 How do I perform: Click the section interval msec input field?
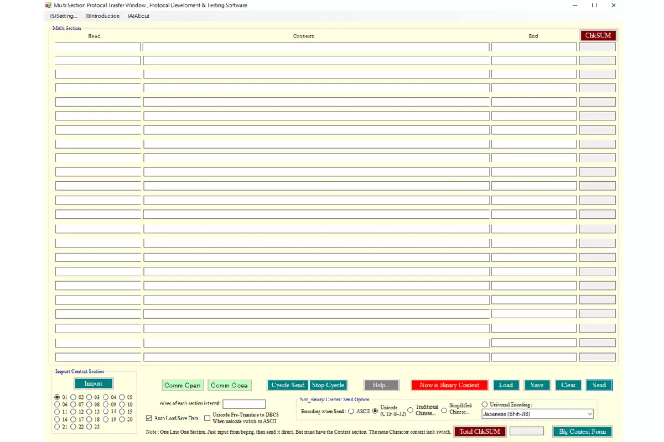point(243,404)
